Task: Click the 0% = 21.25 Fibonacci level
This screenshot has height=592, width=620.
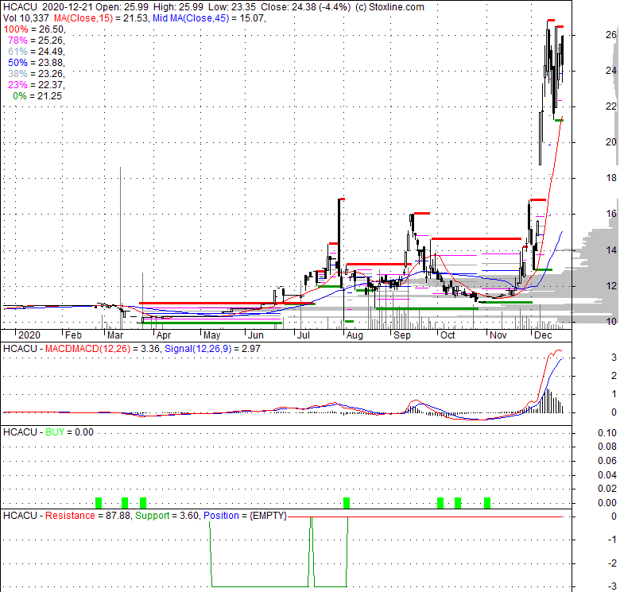Action: tap(37, 96)
